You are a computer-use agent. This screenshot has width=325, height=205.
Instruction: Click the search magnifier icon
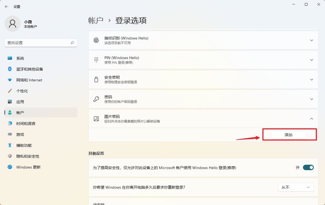pyautogui.click(x=72, y=43)
